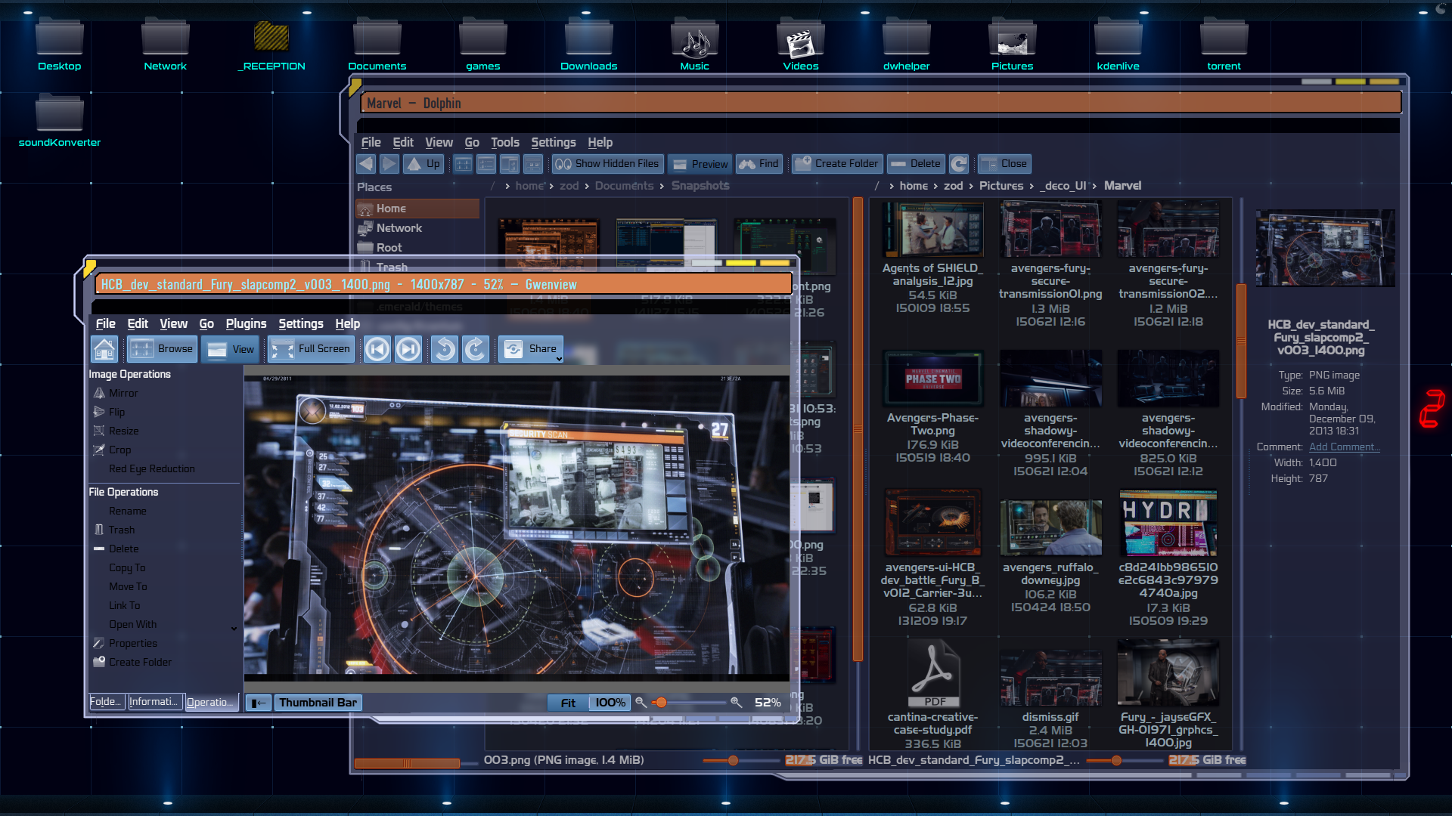Click breadcrumb chevron before Snapshots
Image resolution: width=1452 pixels, height=816 pixels.
(x=662, y=186)
